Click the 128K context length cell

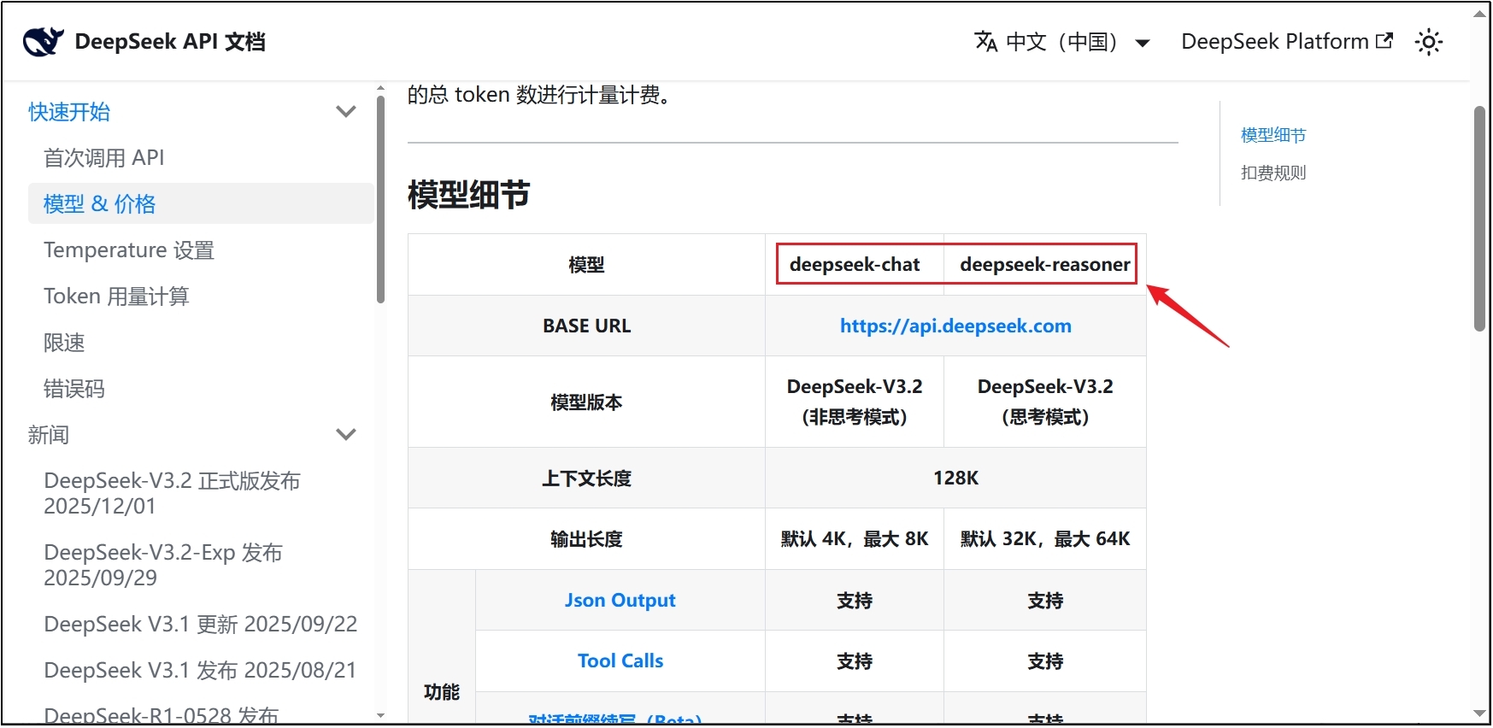tap(955, 478)
